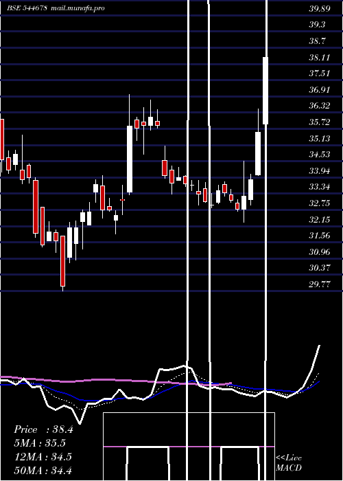Click the 31.56 price axis label

320,236
